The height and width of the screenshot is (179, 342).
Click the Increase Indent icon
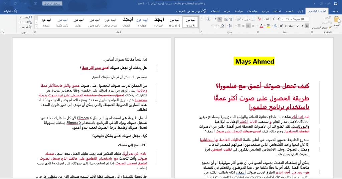click(x=226, y=19)
